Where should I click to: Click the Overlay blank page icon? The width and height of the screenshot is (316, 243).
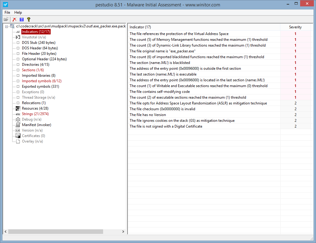(18, 141)
